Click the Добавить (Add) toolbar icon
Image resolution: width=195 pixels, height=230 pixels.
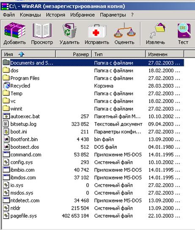click(14, 30)
